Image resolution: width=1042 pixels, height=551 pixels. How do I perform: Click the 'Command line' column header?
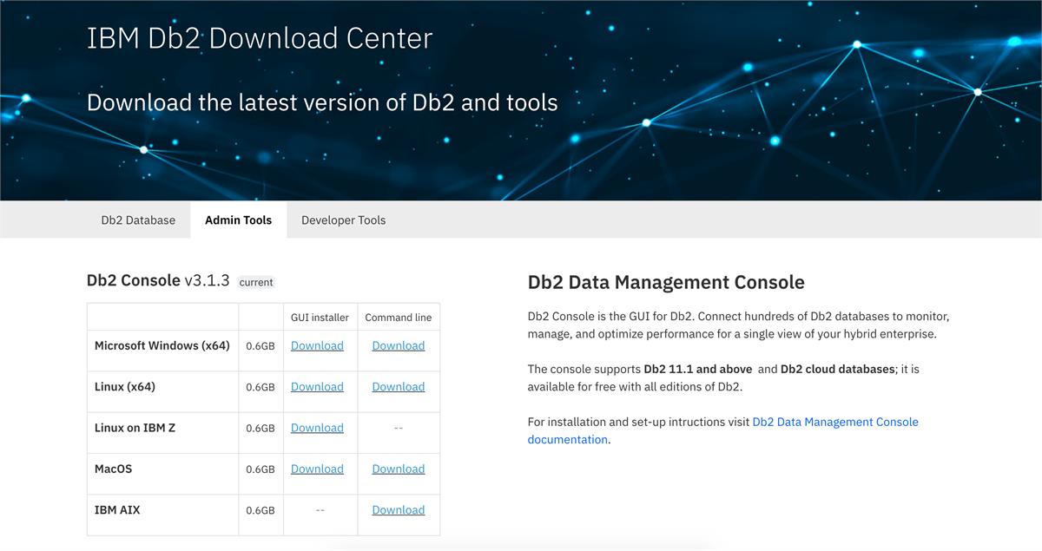point(399,318)
